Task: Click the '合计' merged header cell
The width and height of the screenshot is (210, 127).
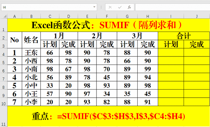Action: coord(184,36)
